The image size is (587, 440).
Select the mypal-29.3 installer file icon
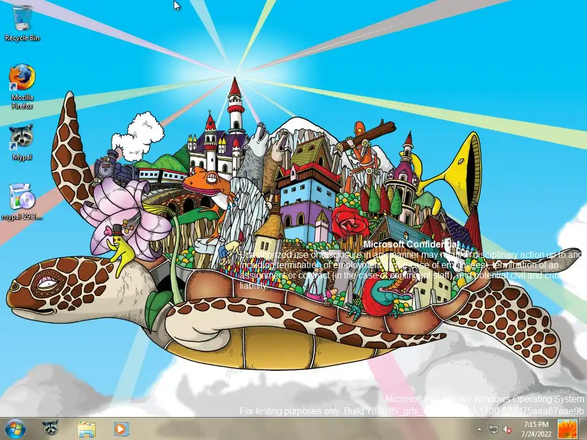pyautogui.click(x=22, y=202)
